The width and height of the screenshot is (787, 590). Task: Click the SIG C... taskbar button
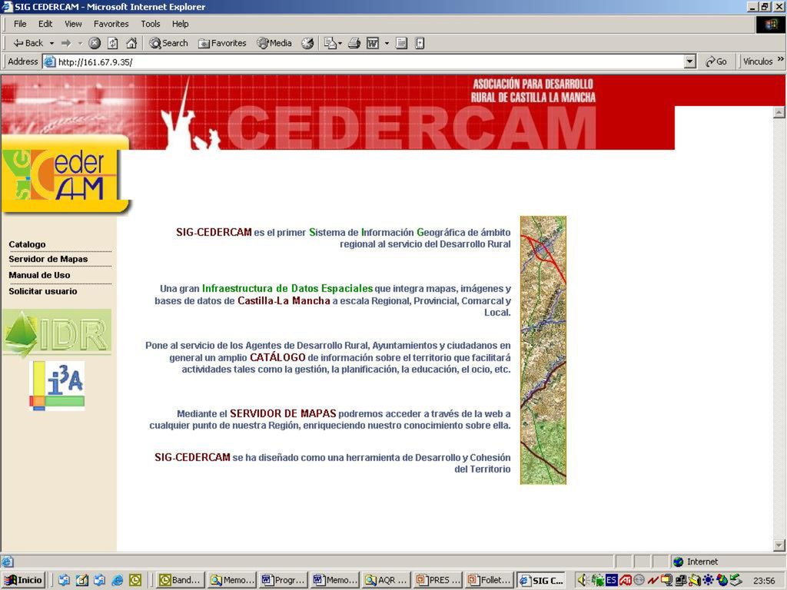tap(541, 580)
